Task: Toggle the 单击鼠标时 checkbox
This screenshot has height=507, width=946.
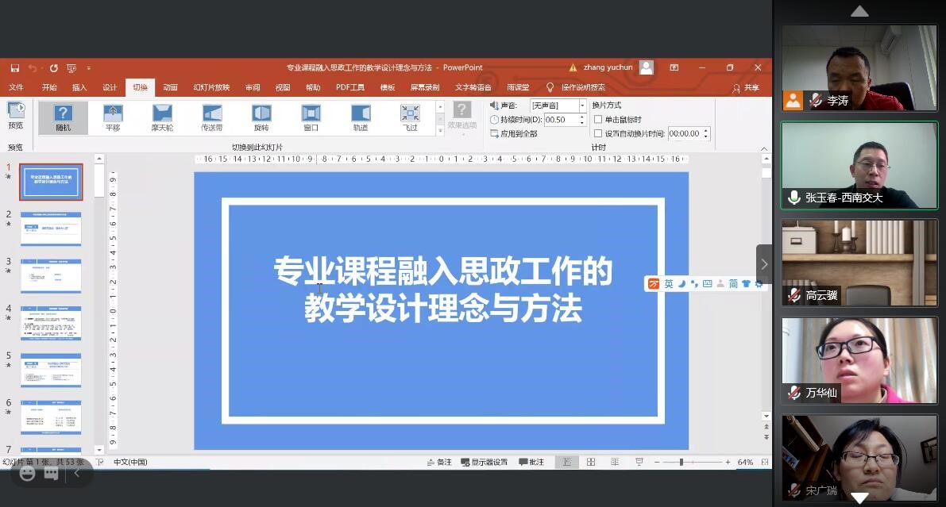Action: pos(598,120)
